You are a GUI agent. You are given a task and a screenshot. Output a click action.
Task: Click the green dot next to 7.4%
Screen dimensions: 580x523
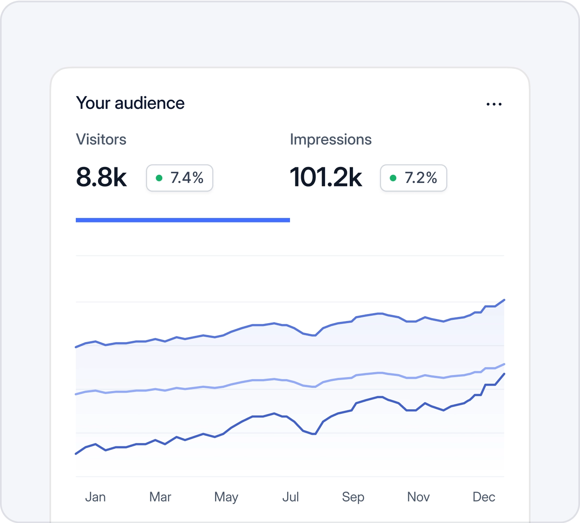tap(160, 178)
